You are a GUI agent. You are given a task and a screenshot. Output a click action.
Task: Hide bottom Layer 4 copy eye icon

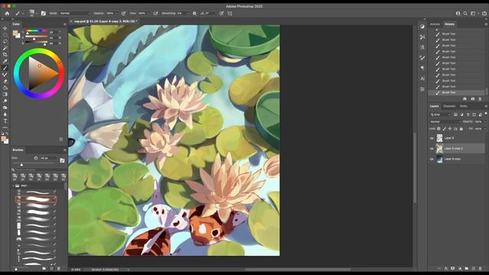click(x=432, y=160)
